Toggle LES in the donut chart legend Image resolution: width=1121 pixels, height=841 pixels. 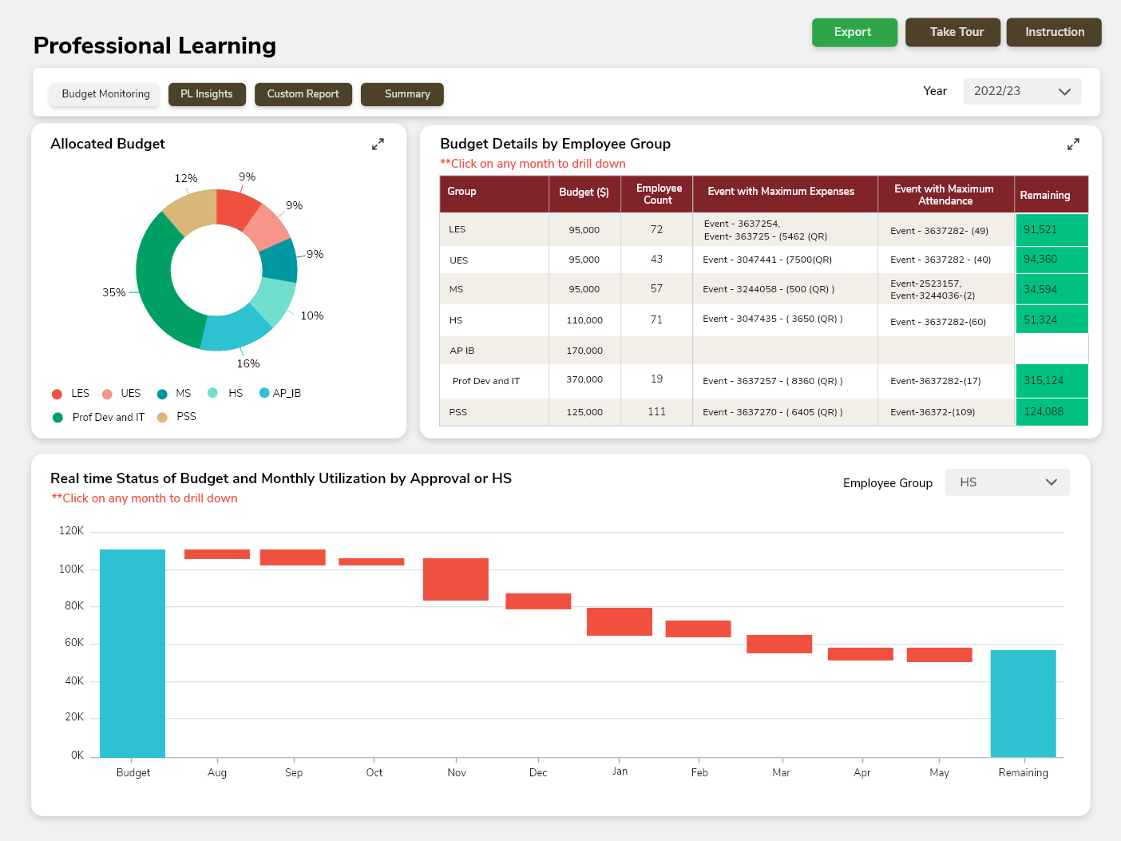click(x=70, y=394)
